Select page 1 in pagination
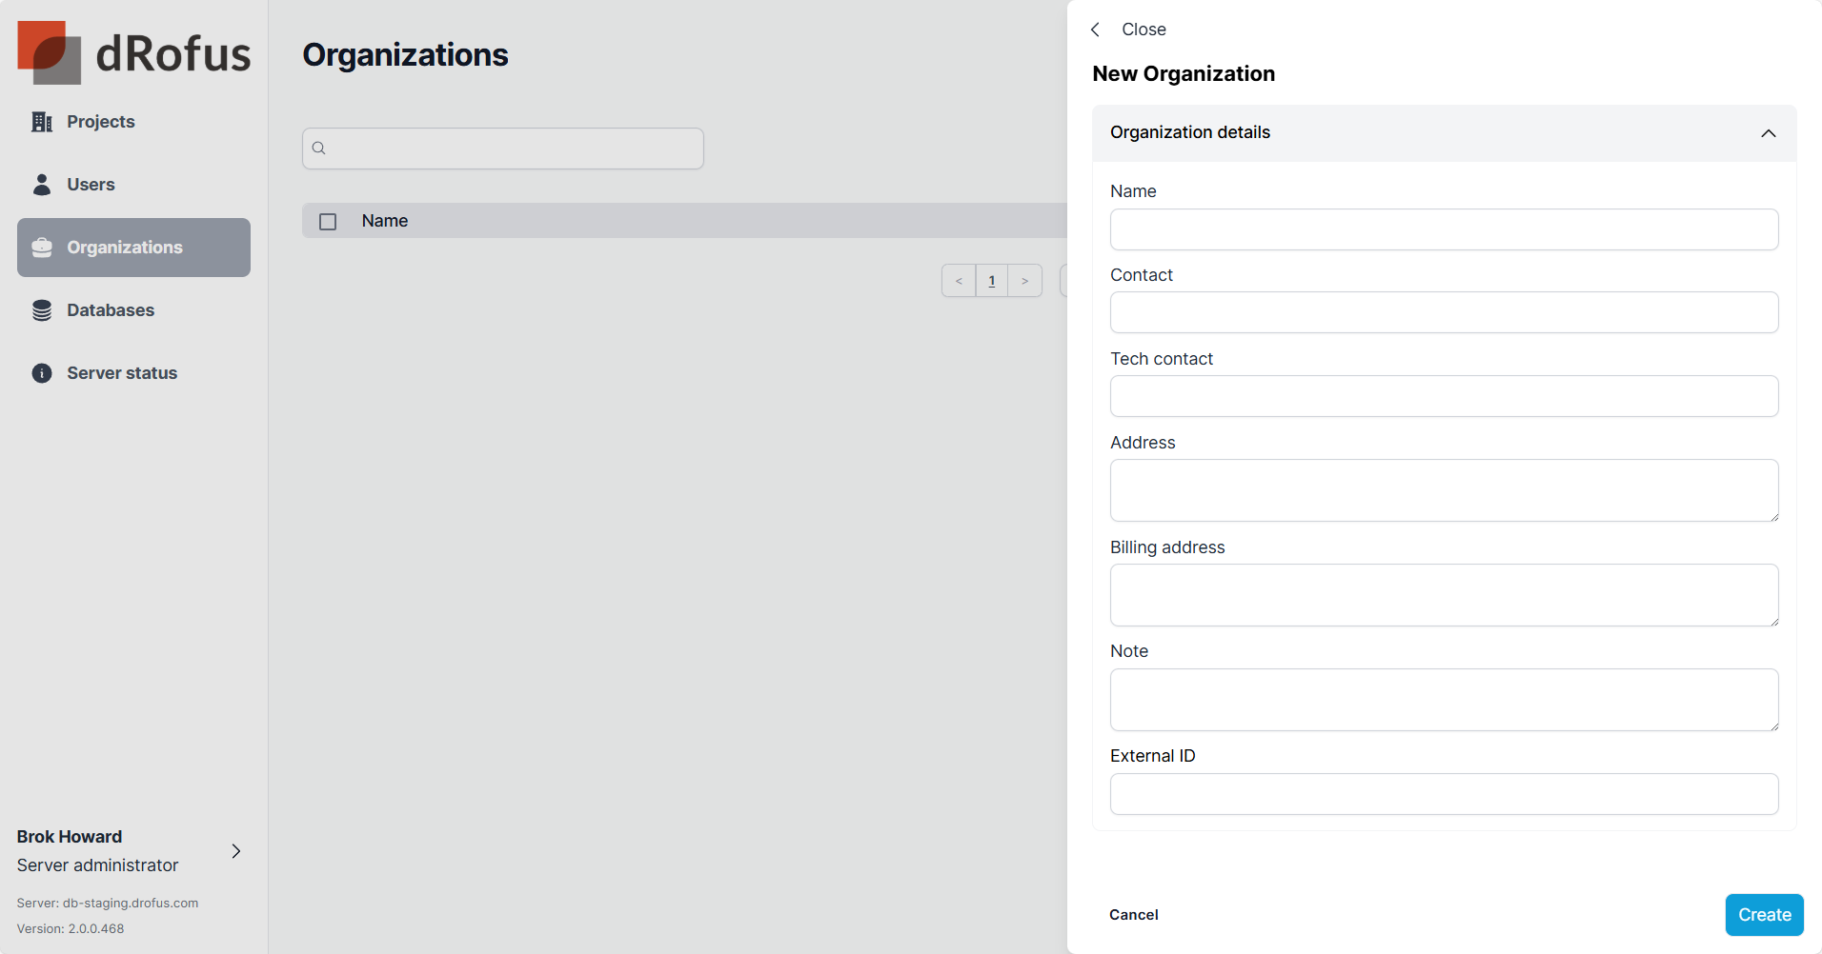Viewport: 1822px width, 954px height. [x=992, y=281]
